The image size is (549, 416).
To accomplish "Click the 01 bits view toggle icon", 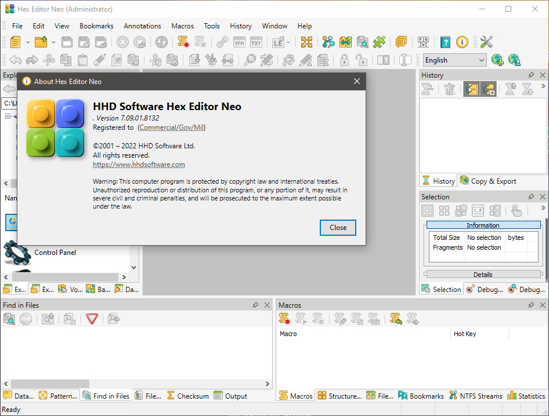I will coord(383,60).
